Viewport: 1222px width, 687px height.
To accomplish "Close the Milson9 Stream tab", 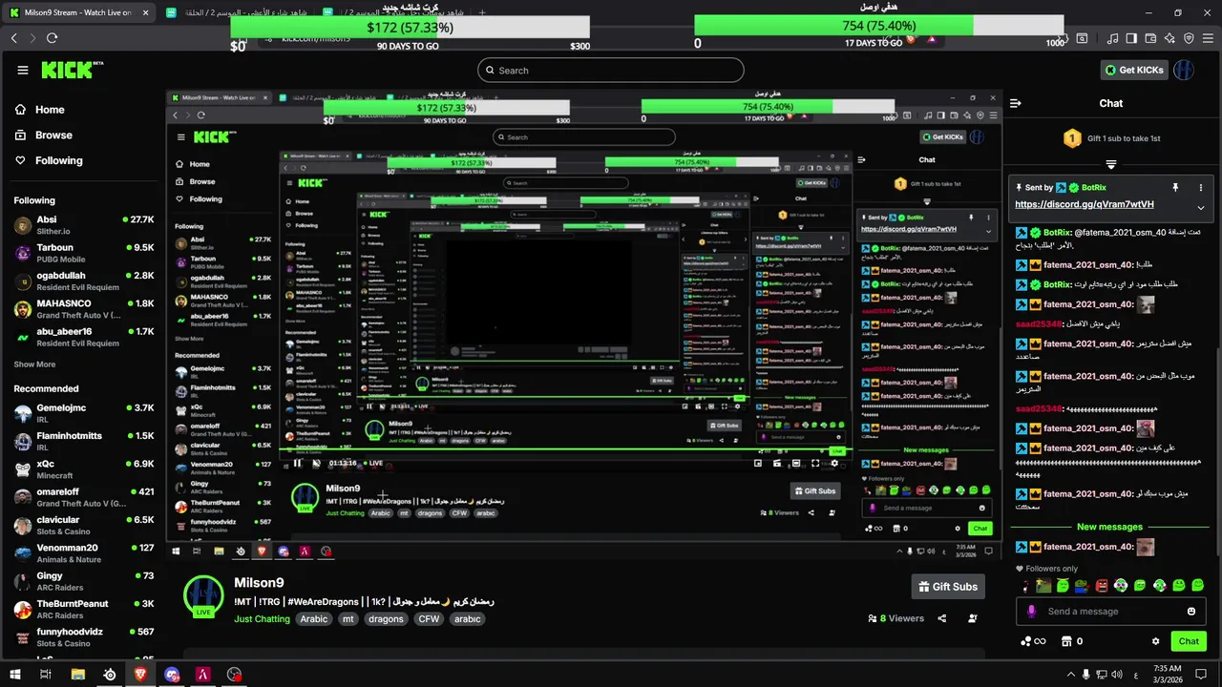I will click(x=146, y=12).
